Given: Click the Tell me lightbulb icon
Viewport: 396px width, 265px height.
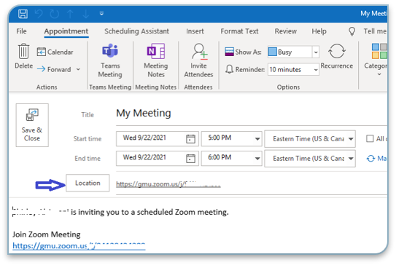Looking at the screenshot, I should pyautogui.click(x=352, y=31).
